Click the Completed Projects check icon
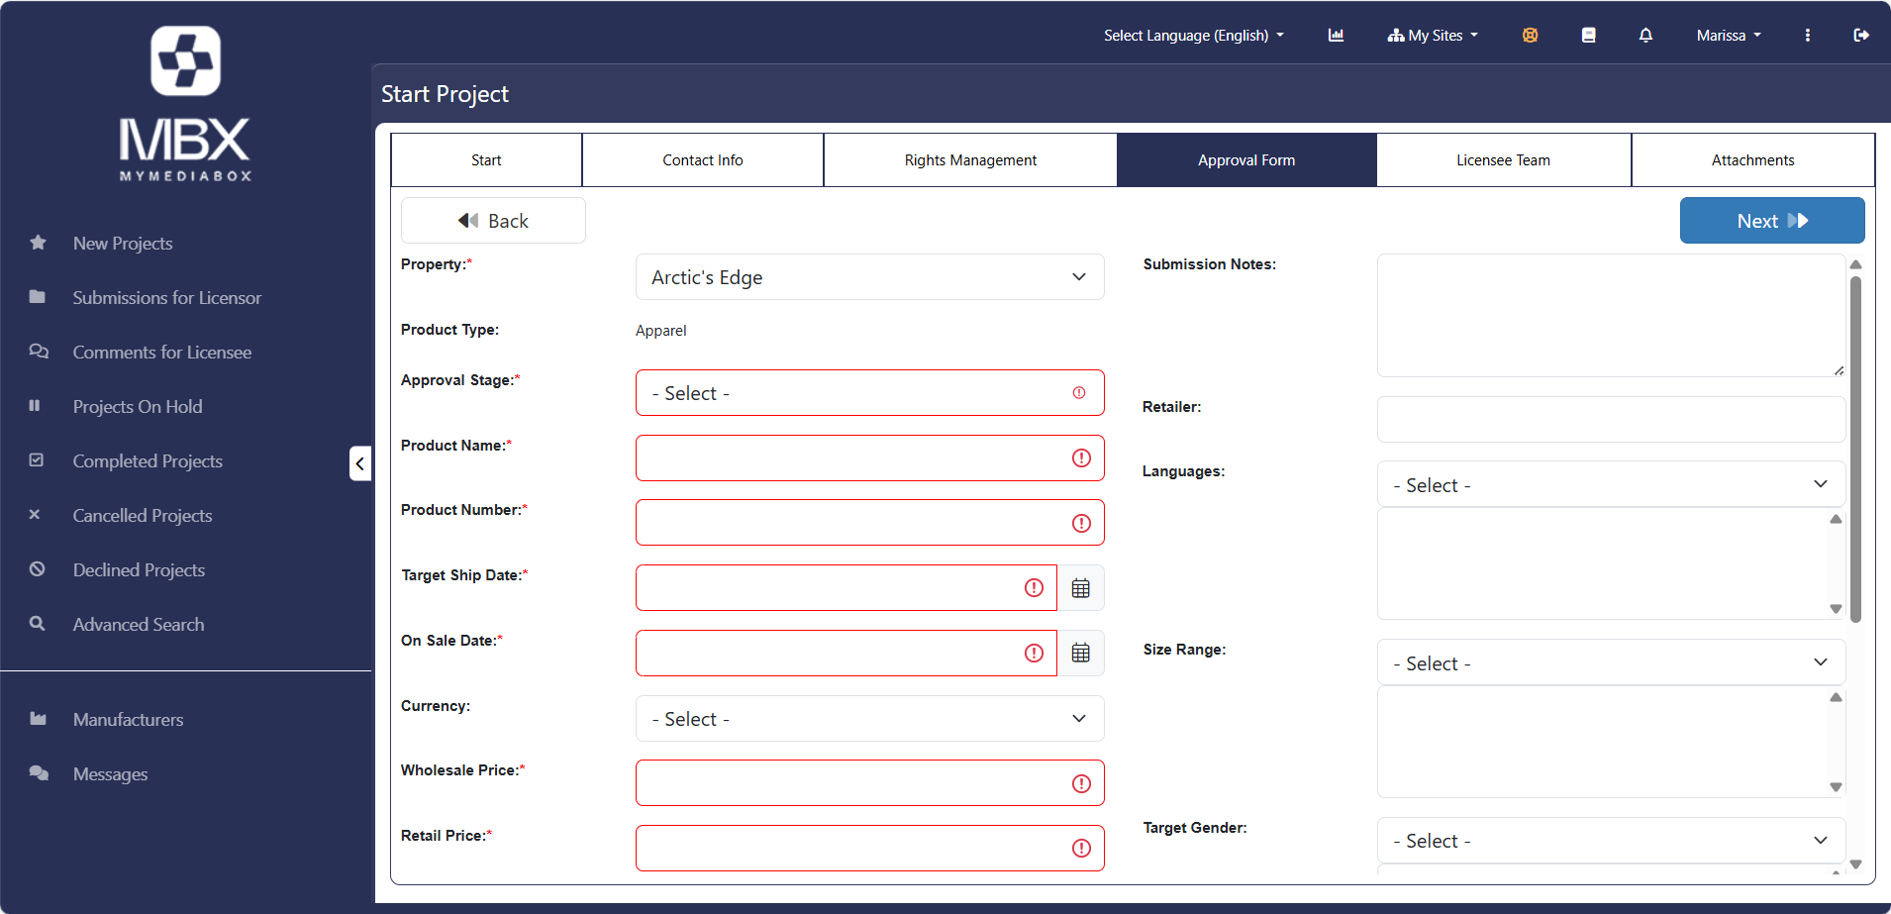 37,460
